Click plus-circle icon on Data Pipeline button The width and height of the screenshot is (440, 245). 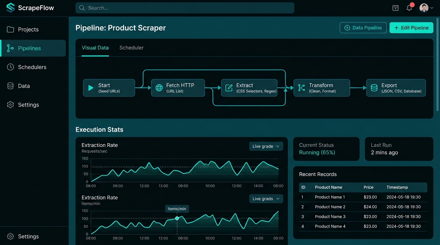(347, 28)
